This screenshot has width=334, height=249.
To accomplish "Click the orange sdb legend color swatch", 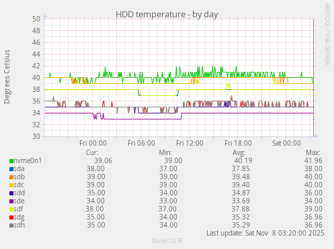I will pos(11,177).
